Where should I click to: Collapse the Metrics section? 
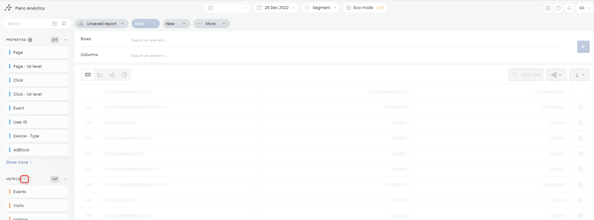pyautogui.click(x=65, y=179)
